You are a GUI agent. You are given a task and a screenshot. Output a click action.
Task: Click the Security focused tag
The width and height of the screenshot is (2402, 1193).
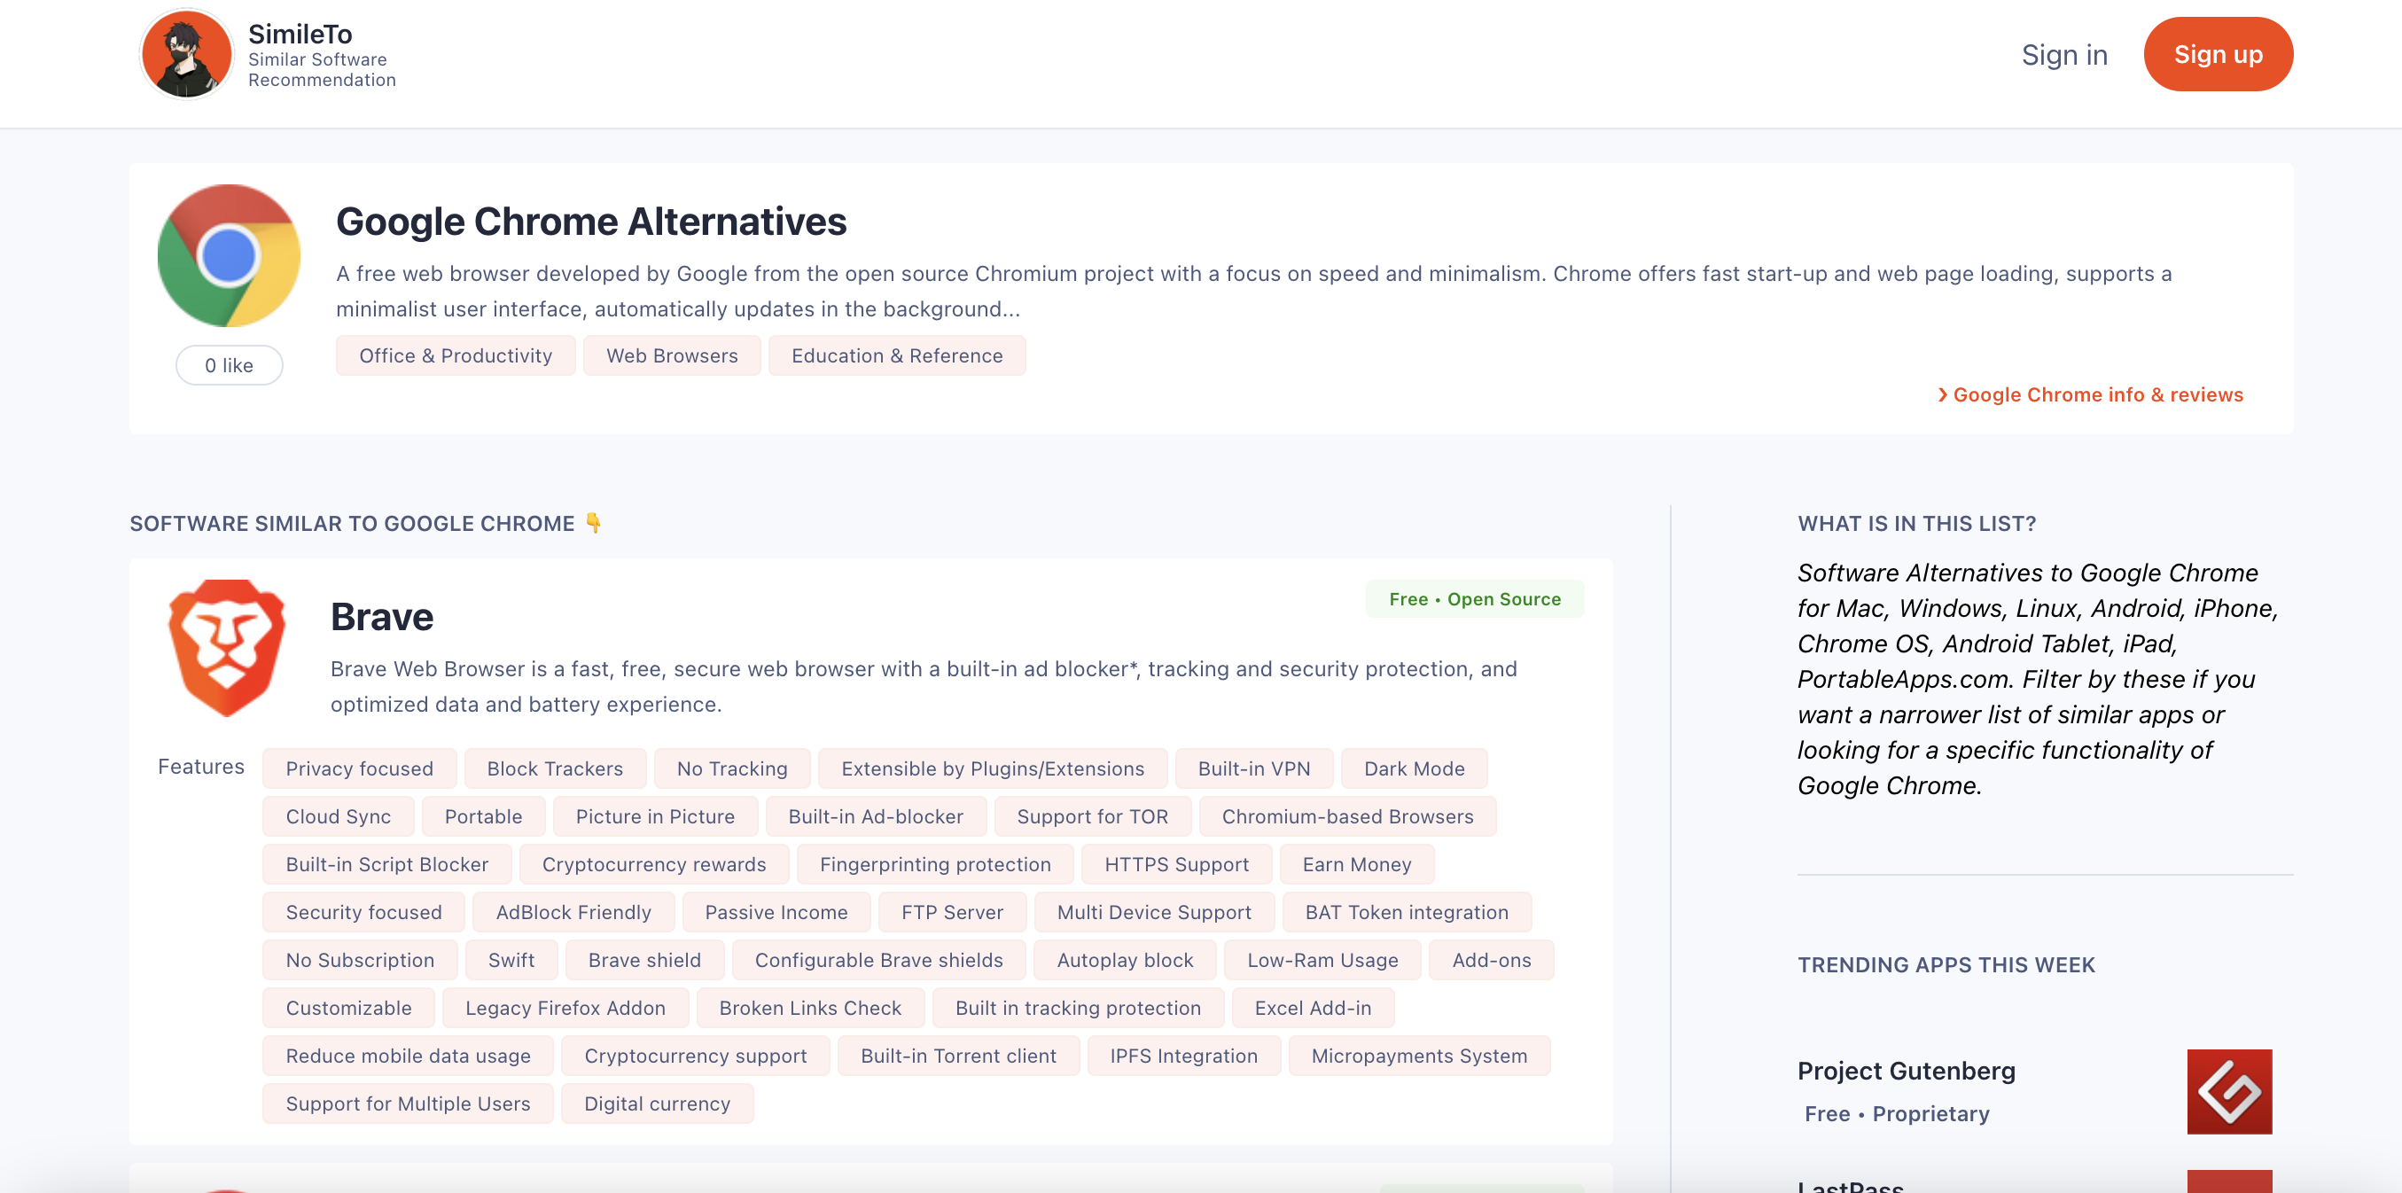pos(363,912)
